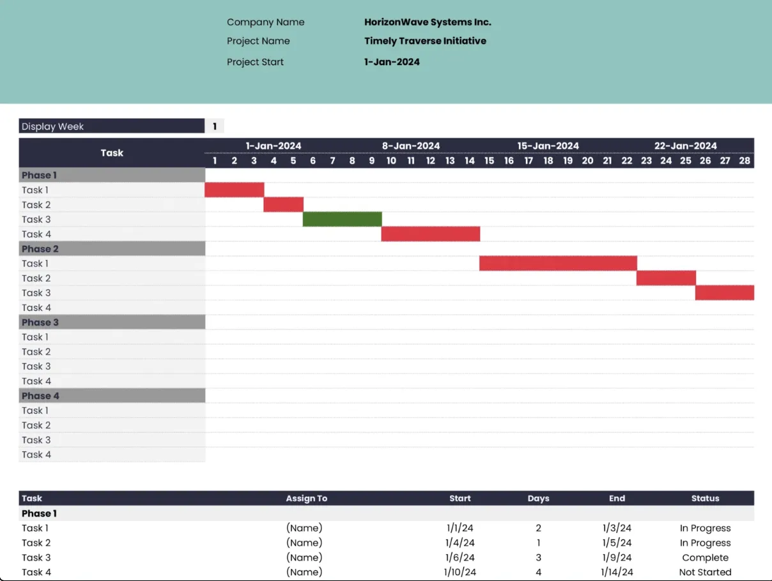Click the Days column header
Image resolution: width=772 pixels, height=581 pixels.
[539, 498]
